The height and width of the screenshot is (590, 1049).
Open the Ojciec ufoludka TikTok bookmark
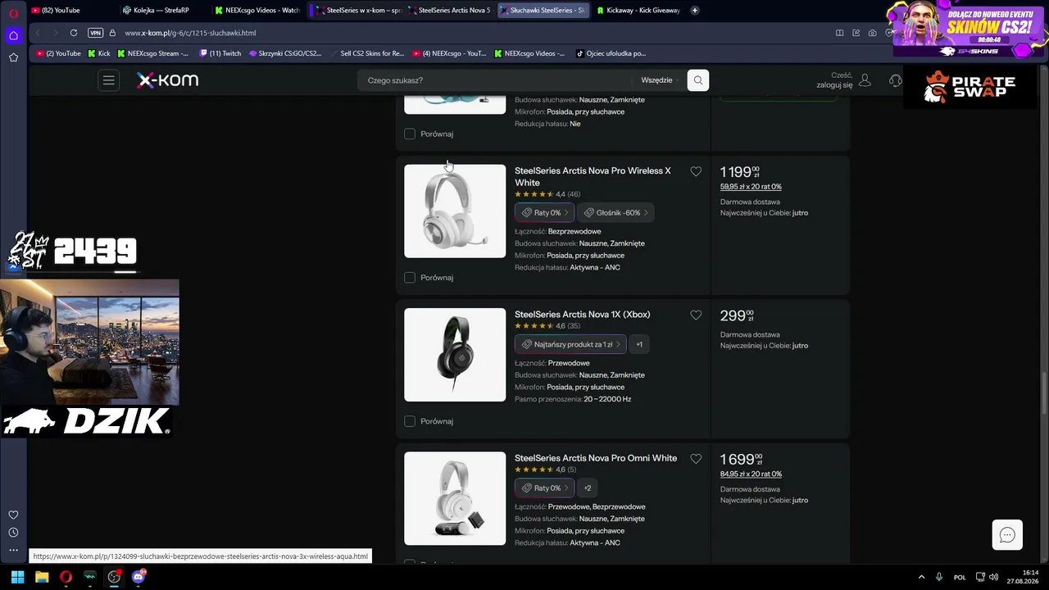coord(611,53)
